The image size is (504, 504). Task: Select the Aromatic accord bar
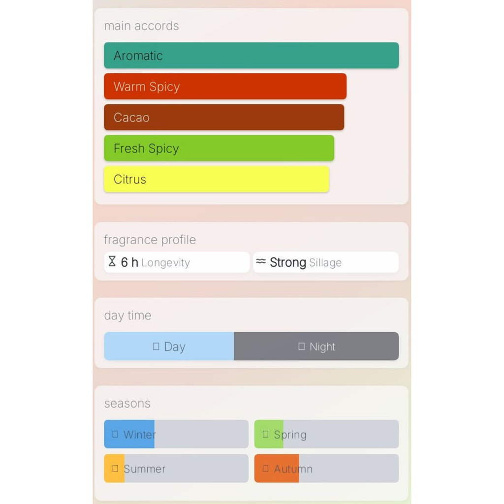[251, 55]
